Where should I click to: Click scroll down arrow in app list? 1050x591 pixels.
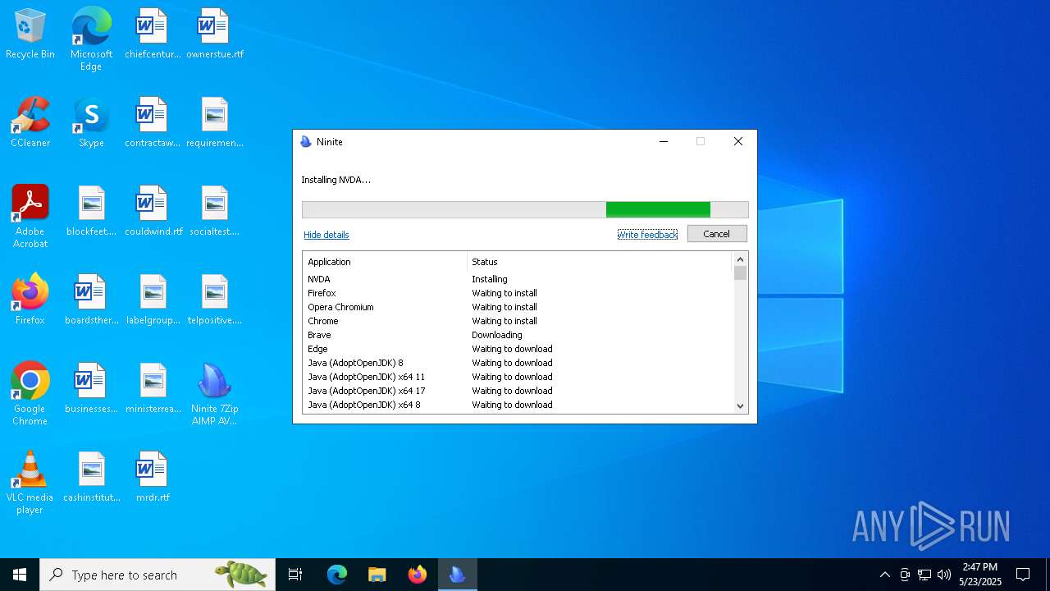pos(740,405)
